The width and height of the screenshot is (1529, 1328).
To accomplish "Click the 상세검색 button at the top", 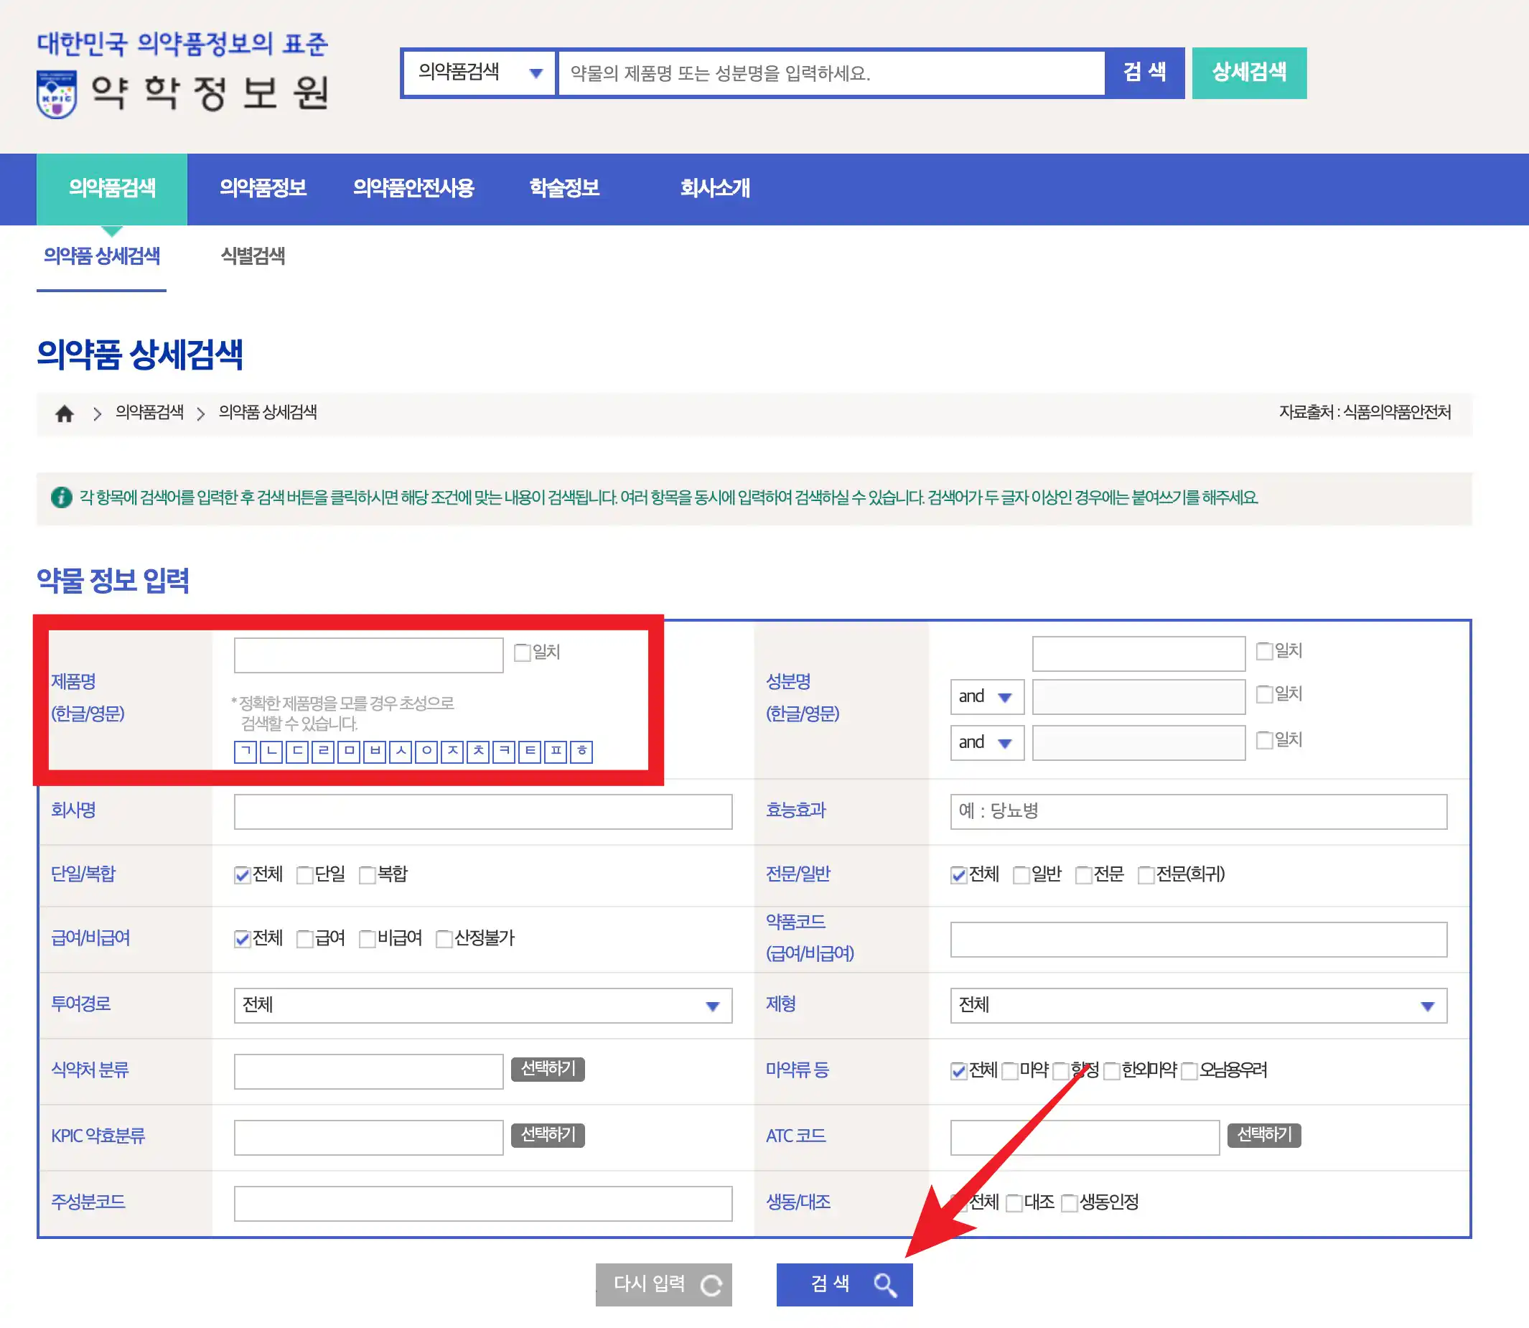I will click(x=1249, y=73).
